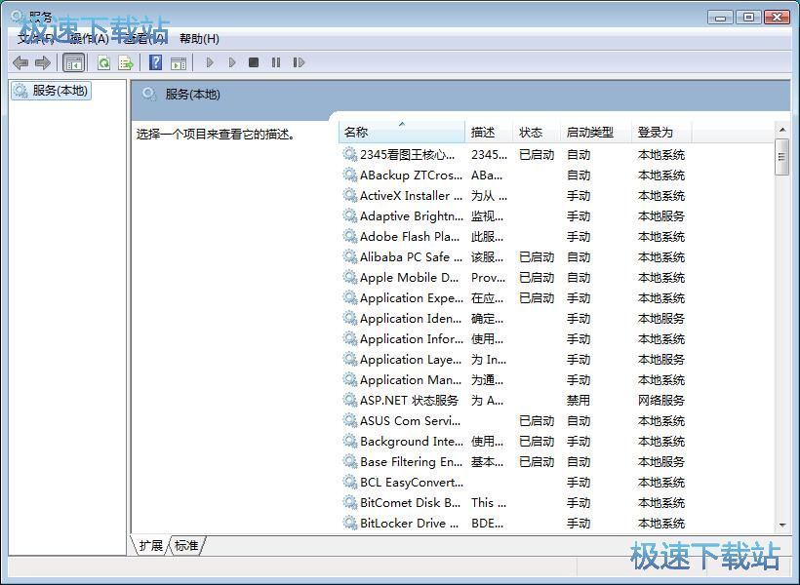Select the Application Iden service icon
The width and height of the screenshot is (800, 585).
click(x=349, y=318)
